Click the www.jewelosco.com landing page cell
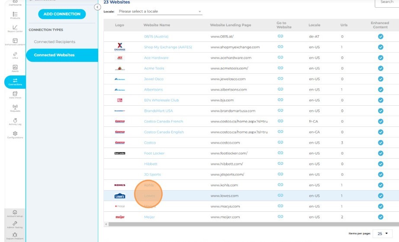 click(x=228, y=79)
